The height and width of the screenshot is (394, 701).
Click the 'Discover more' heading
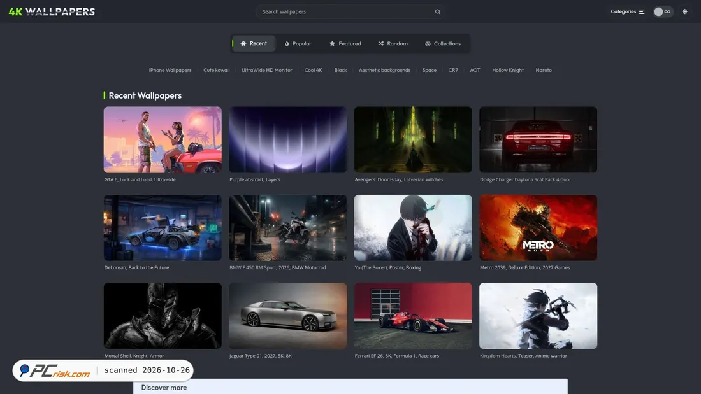(164, 387)
